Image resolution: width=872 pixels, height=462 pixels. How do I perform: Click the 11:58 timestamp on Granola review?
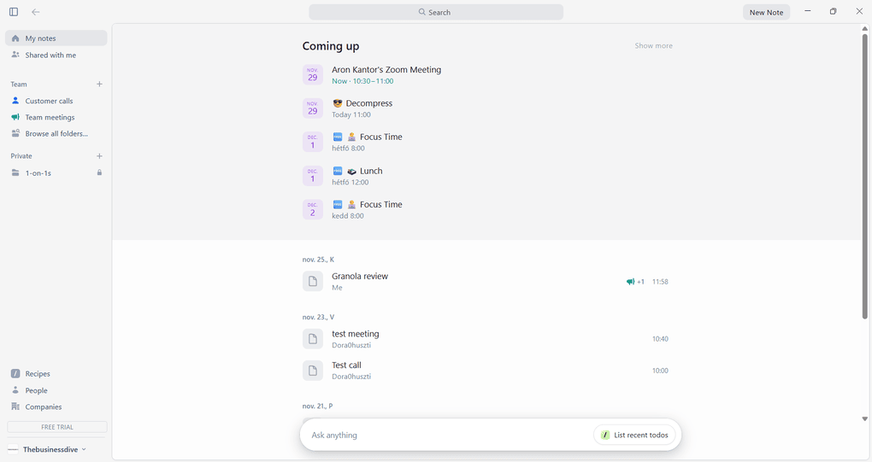[660, 282]
